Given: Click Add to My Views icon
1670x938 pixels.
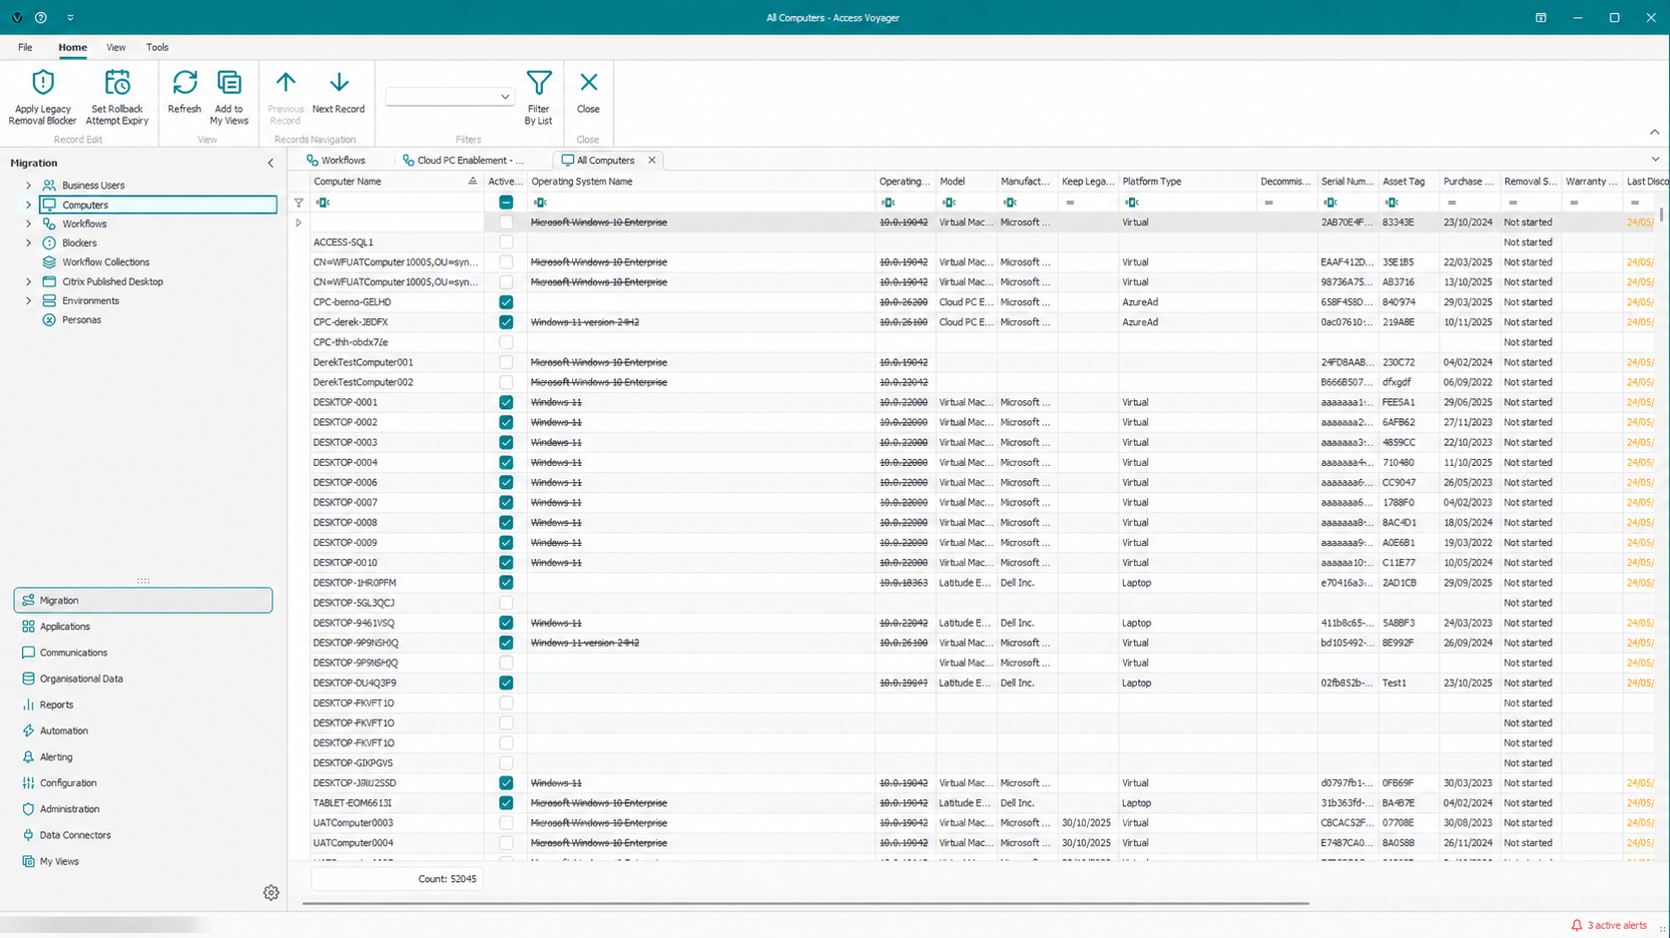Looking at the screenshot, I should [229, 83].
